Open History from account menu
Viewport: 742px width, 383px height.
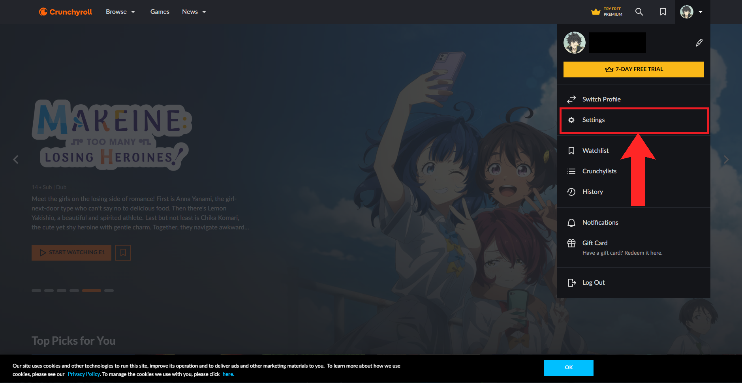click(x=634, y=192)
